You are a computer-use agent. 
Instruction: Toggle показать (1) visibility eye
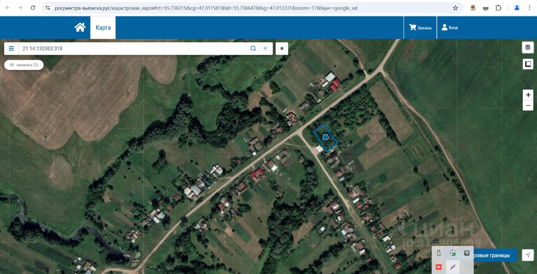coord(24,65)
